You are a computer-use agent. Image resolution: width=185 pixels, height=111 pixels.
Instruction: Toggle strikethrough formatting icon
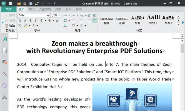pos(49,21)
